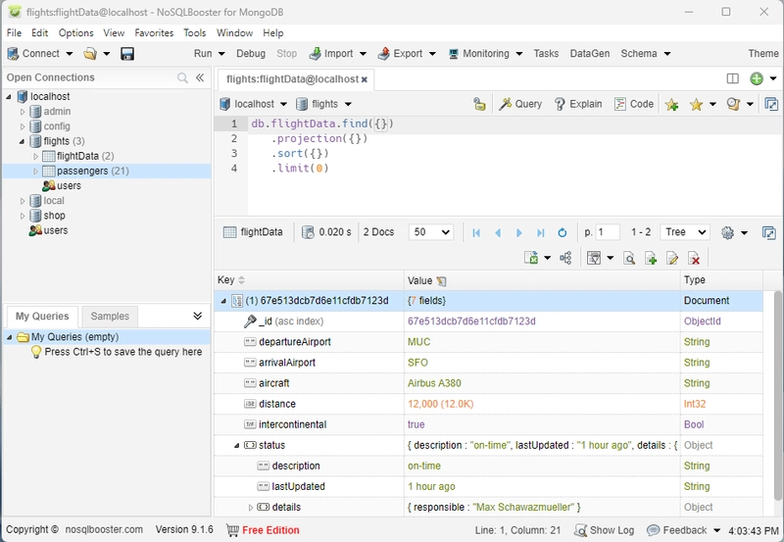Open query history with the clock scroll icon

[x=733, y=104]
